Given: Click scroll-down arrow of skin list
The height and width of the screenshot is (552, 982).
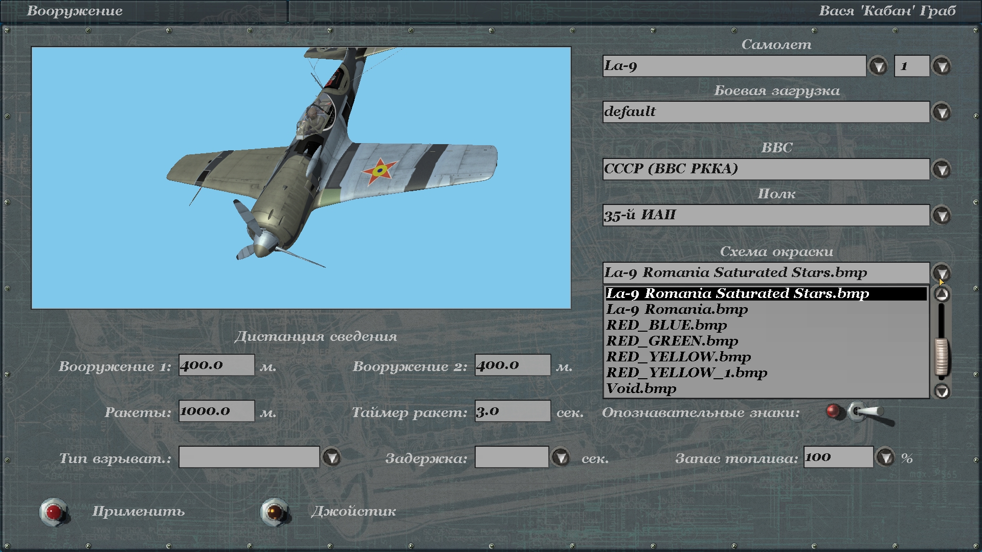Looking at the screenshot, I should pos(942,391).
